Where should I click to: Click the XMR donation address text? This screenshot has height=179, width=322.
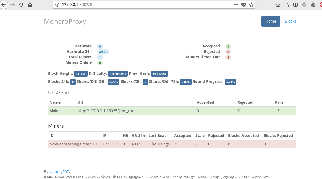click(162, 177)
